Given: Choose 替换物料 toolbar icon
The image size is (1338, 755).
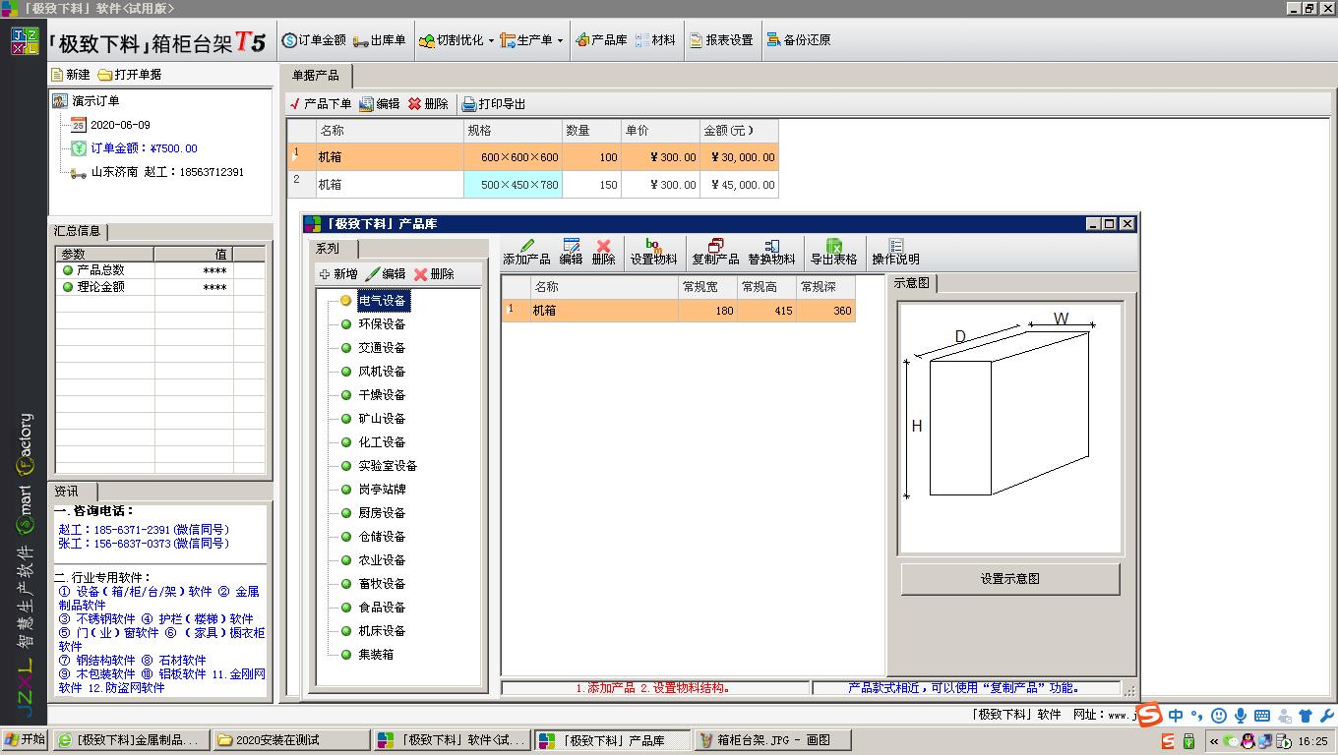Looking at the screenshot, I should pos(771,252).
